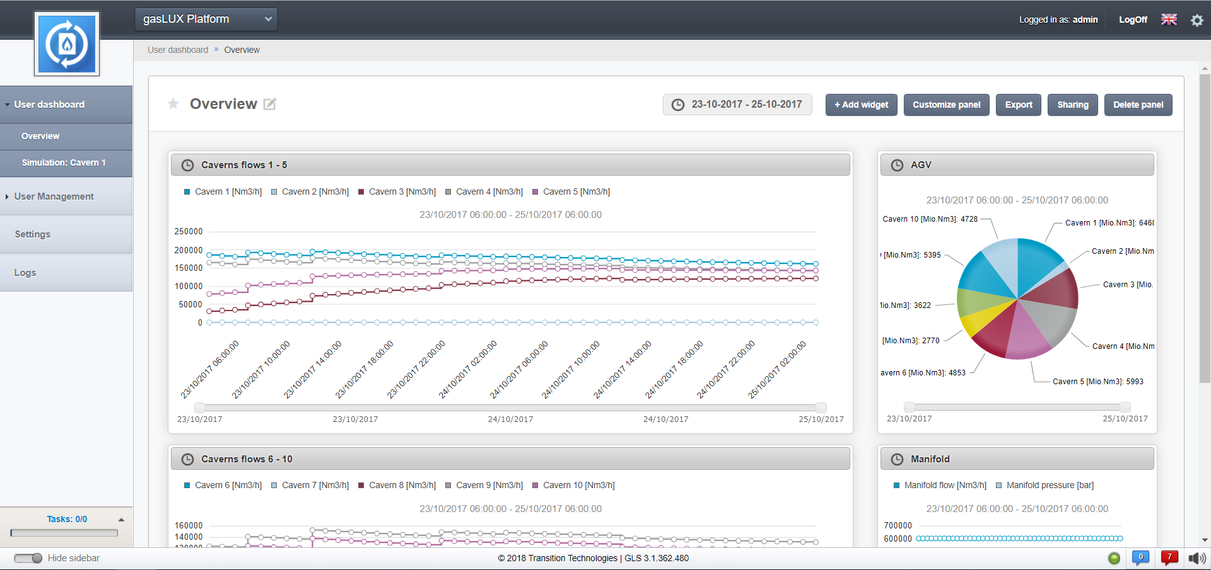The width and height of the screenshot is (1211, 570).
Task: Click the date range 23-10-2017 - 25-10-2017 field
Action: [737, 105]
